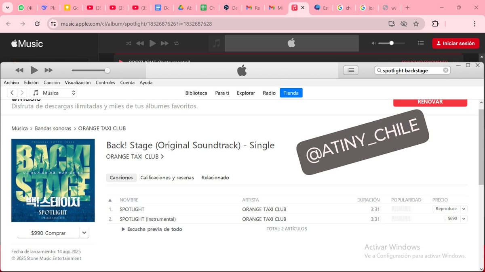Switch to Para ti tab
485x272 pixels.
point(222,93)
